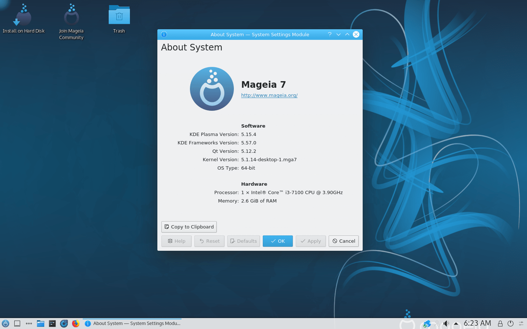The image size is (527, 329).
Task: Maximize the About System dialog with up chevron
Action: [x=347, y=34]
